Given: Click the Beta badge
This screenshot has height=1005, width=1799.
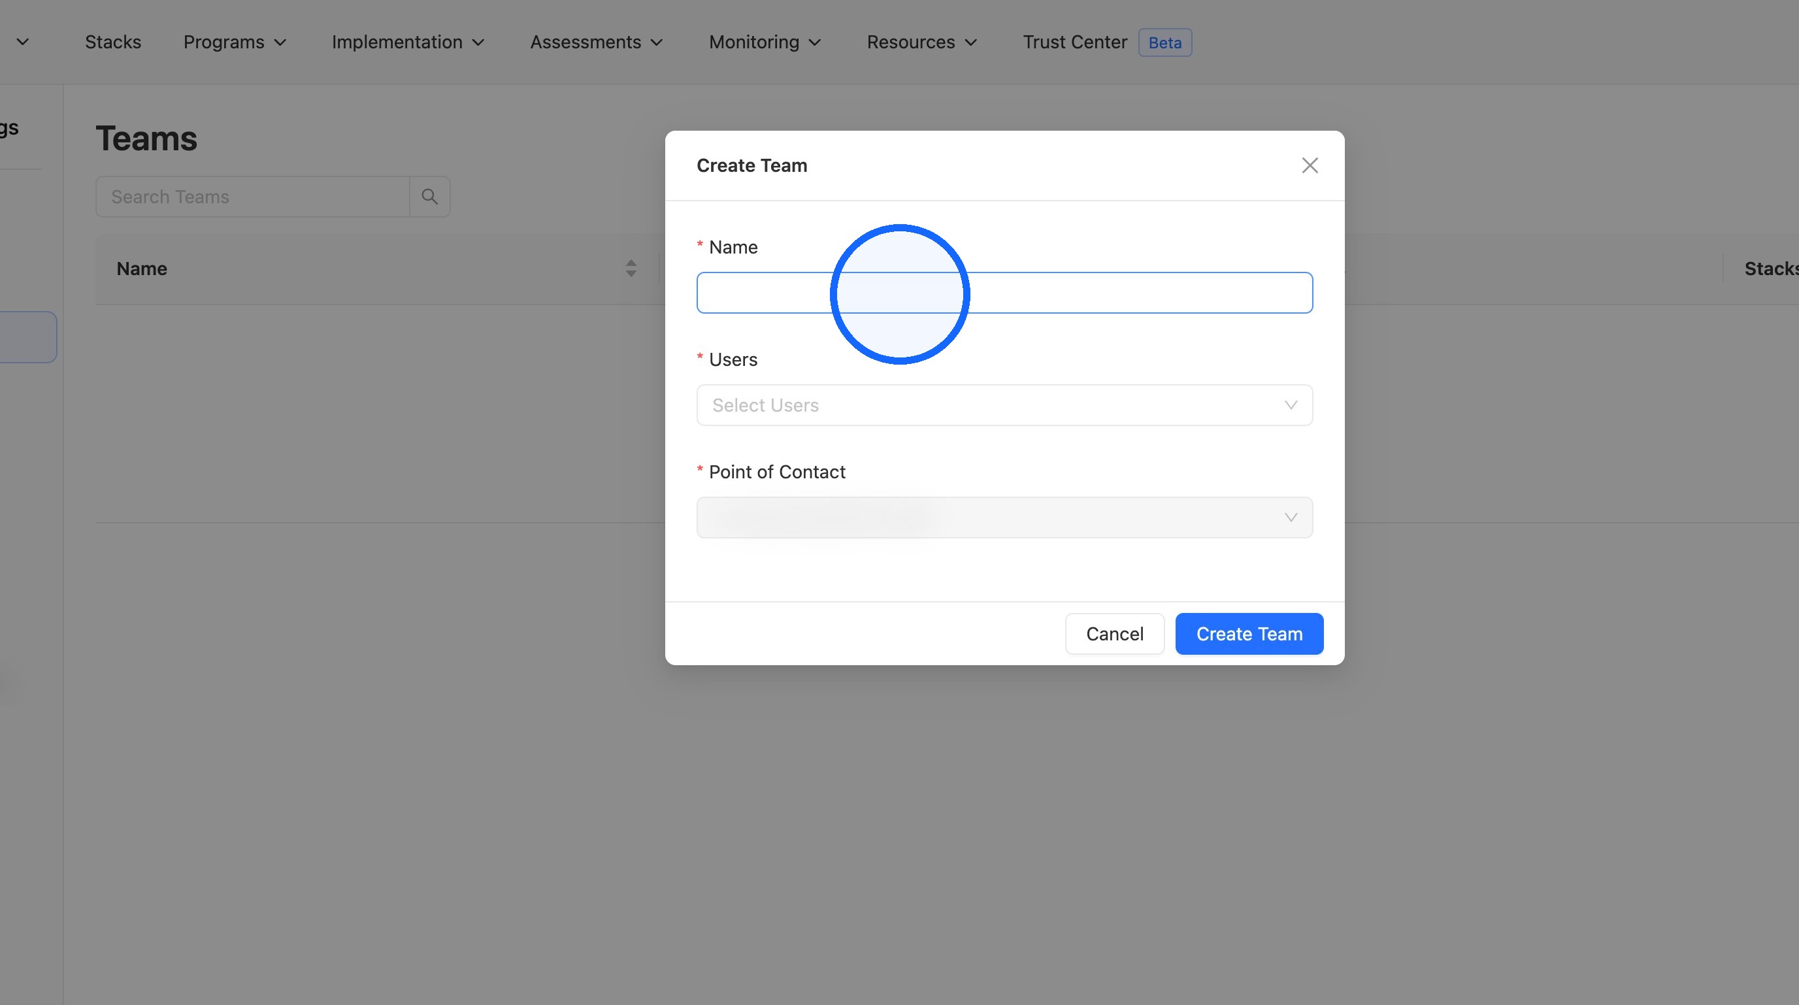Looking at the screenshot, I should (1165, 42).
